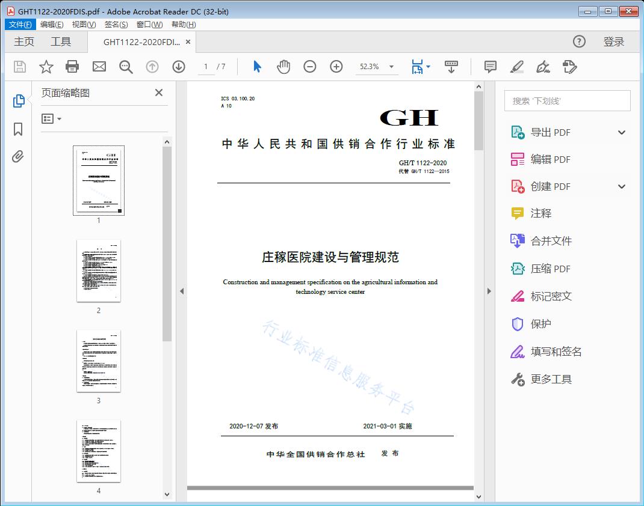Add a sticky note comment
644x506 pixels.
(490, 67)
